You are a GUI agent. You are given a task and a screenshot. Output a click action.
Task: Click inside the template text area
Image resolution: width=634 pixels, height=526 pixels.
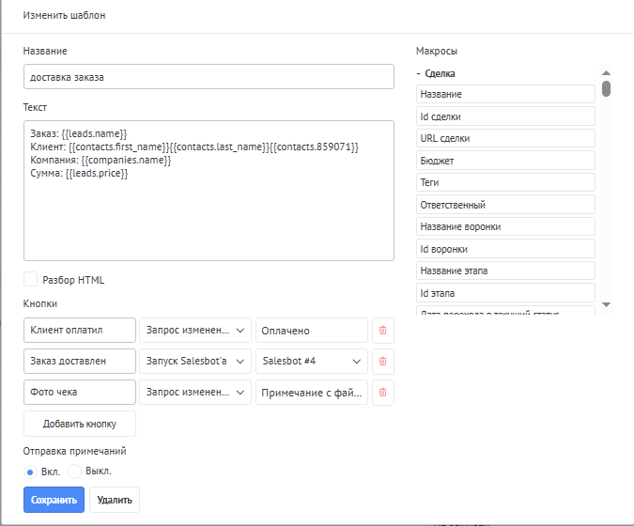209,191
